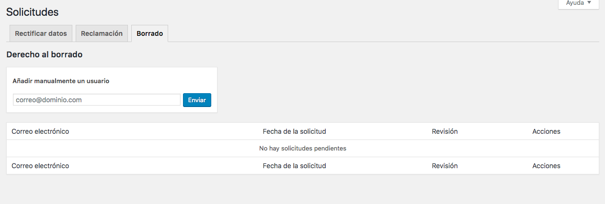Click the Derecho al borrado heading
Screen dimensions: 605x204
44,55
